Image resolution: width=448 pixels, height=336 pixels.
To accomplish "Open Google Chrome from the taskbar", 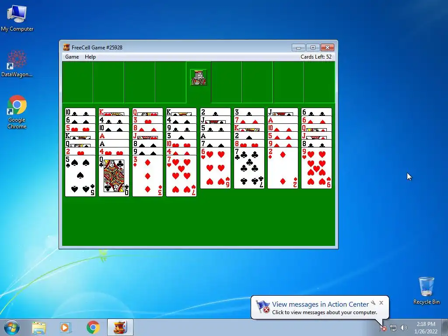I will (x=93, y=328).
